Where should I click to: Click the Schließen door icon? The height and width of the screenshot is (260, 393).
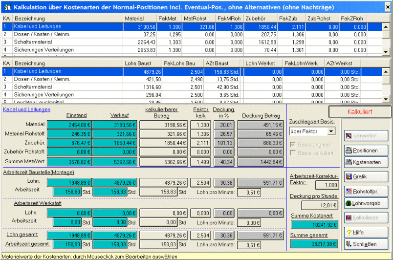coord(349,244)
